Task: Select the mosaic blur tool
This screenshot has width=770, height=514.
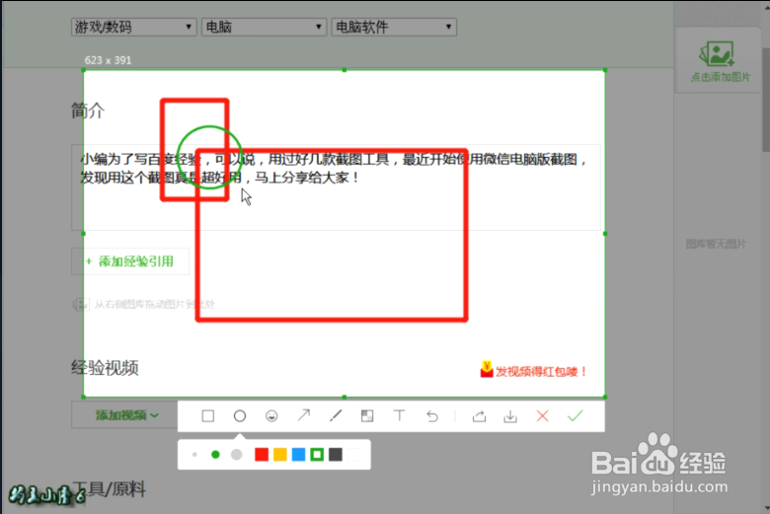Action: tap(367, 416)
